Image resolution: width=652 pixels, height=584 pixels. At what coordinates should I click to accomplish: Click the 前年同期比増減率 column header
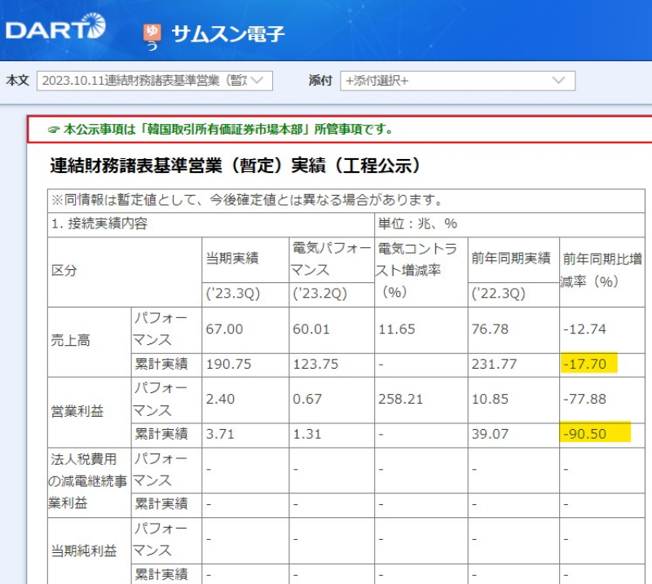tap(602, 272)
